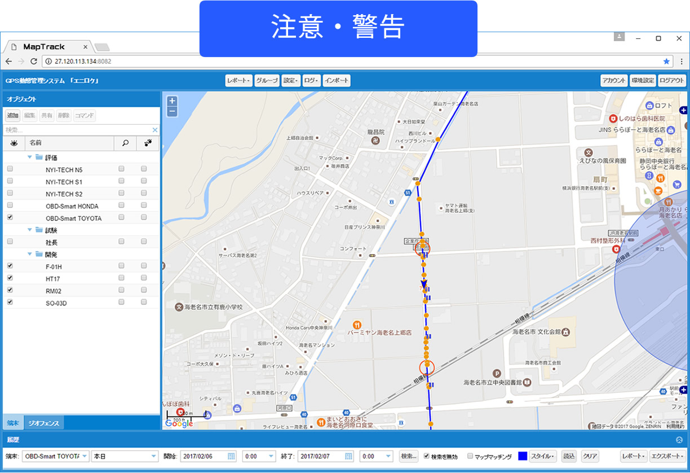Viewport: 690px width, 473px height.
Task: Uncheck the F-01H visibility checkbox
Action: pyautogui.click(x=10, y=266)
